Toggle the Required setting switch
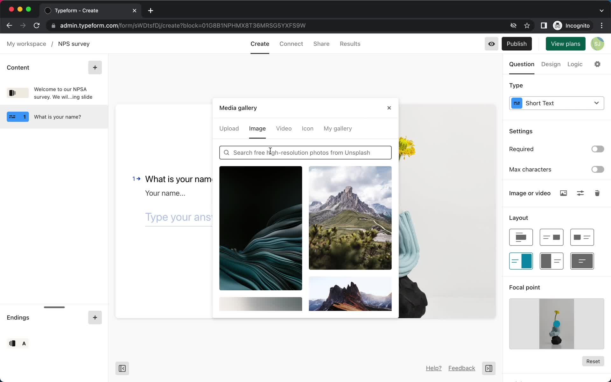The width and height of the screenshot is (611, 382). pos(597,149)
